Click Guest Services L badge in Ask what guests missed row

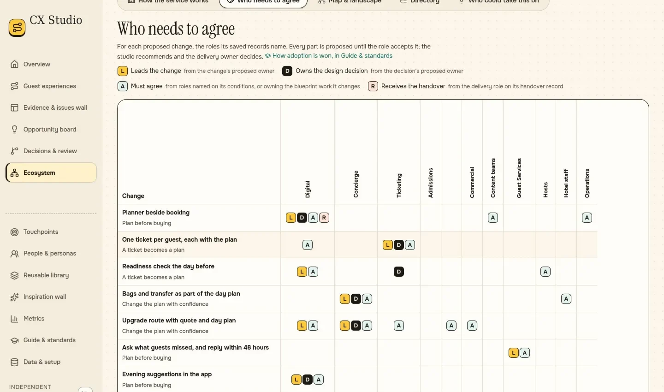514,353
